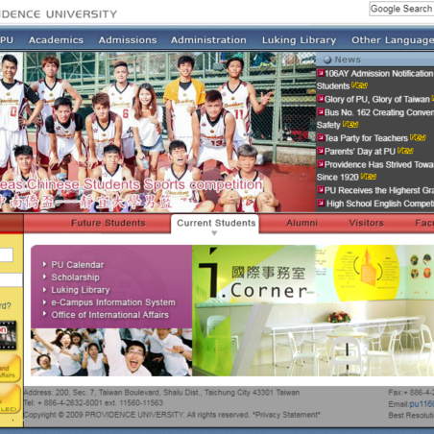Open Parents' Day at PU news
The height and width of the screenshot is (434, 434).
point(360,152)
